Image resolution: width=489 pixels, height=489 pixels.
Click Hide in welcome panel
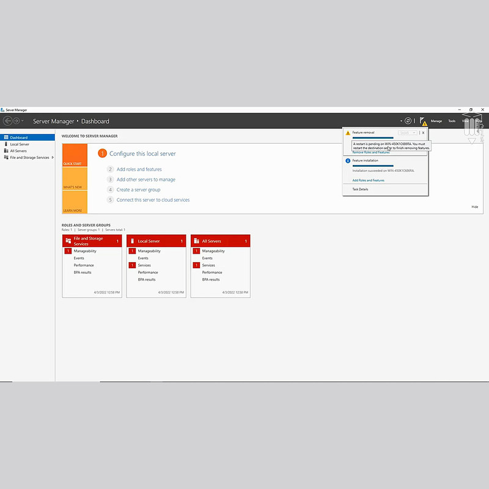[x=475, y=207]
